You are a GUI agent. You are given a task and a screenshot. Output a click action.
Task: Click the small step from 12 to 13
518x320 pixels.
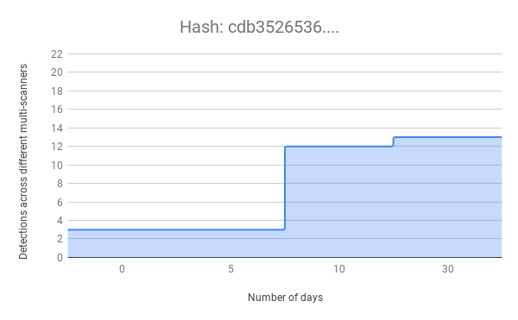coord(394,141)
